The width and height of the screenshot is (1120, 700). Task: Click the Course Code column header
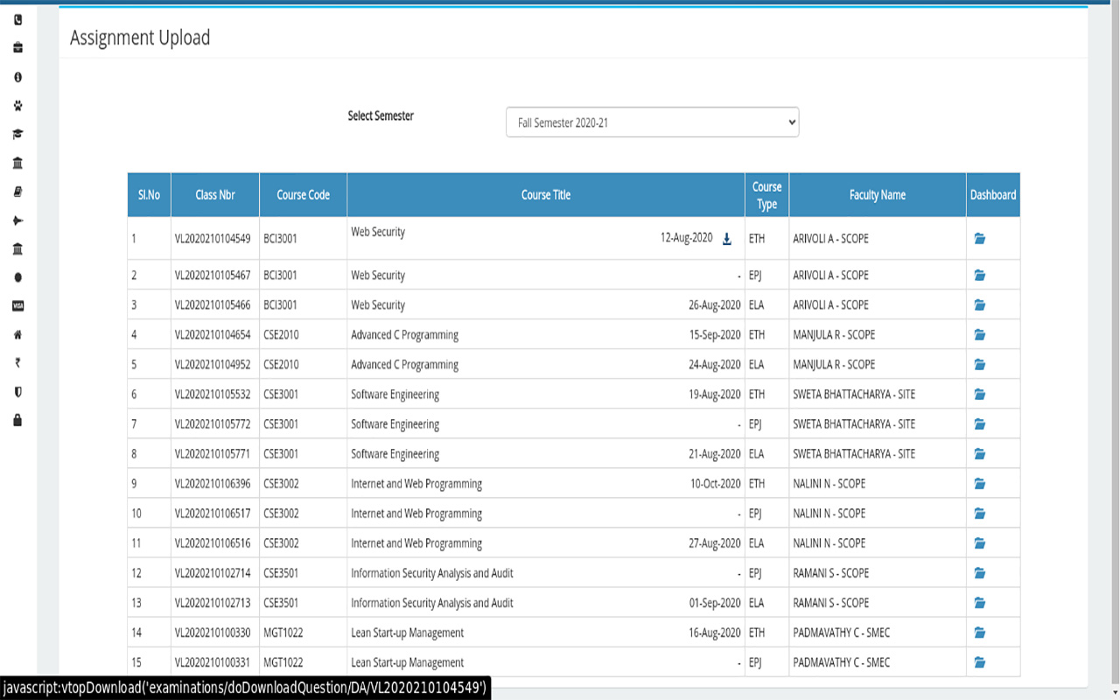303,195
